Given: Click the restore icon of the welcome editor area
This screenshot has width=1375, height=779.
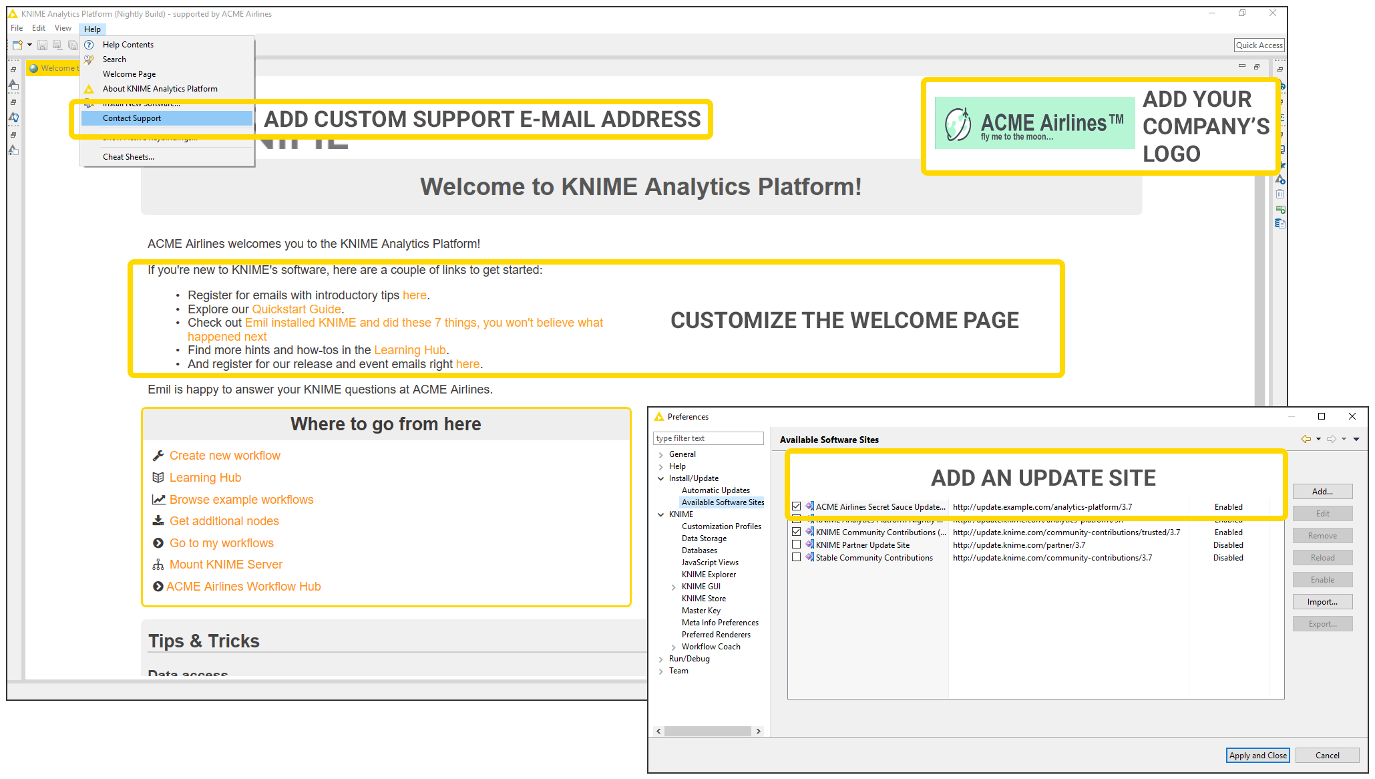Looking at the screenshot, I should pyautogui.click(x=1257, y=67).
